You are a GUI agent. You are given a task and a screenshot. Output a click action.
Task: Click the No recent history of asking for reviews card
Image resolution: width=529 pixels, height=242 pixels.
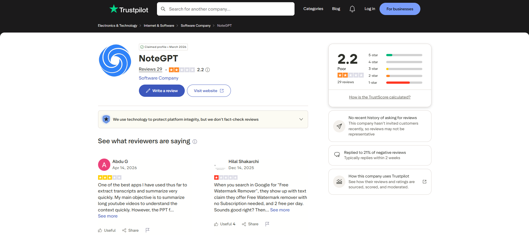[380, 126]
